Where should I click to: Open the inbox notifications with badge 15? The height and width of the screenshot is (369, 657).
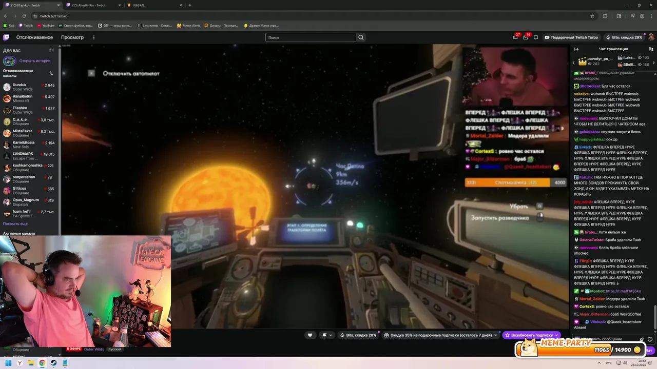(526, 37)
